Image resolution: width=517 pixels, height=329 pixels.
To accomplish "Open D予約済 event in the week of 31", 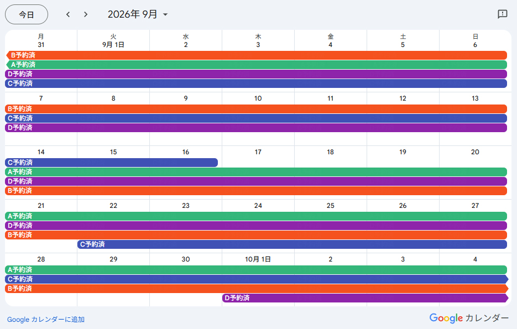I will pos(256,74).
